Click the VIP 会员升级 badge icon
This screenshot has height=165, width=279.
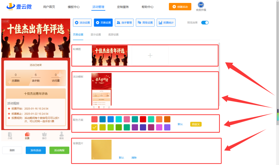pos(201,5)
